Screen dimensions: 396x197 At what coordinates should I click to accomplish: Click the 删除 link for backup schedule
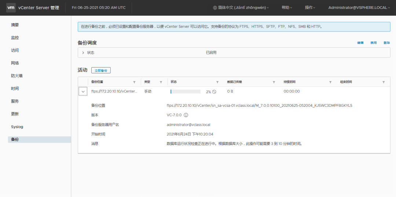(x=387, y=43)
